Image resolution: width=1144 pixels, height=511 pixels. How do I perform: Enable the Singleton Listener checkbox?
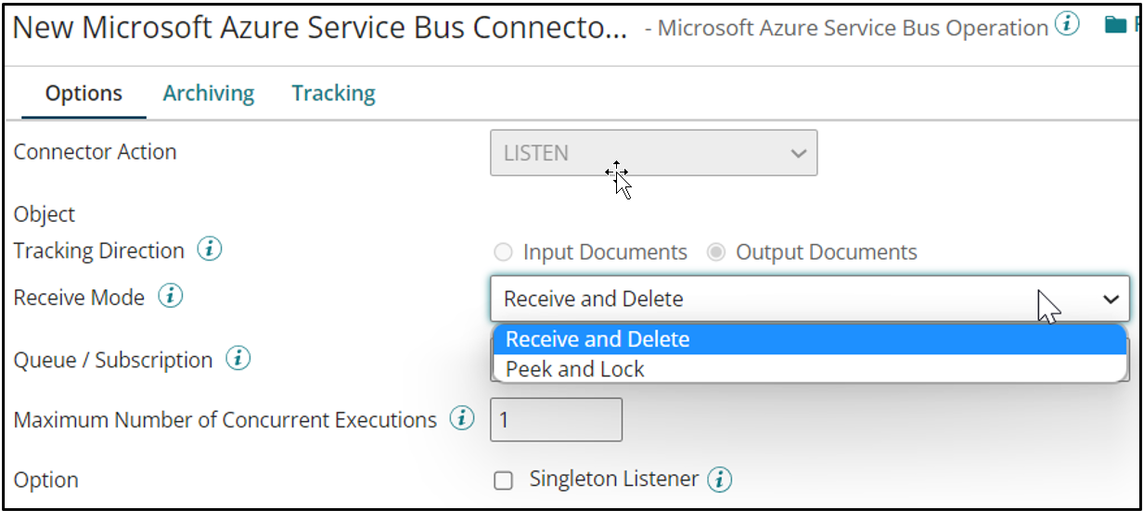pyautogui.click(x=503, y=480)
